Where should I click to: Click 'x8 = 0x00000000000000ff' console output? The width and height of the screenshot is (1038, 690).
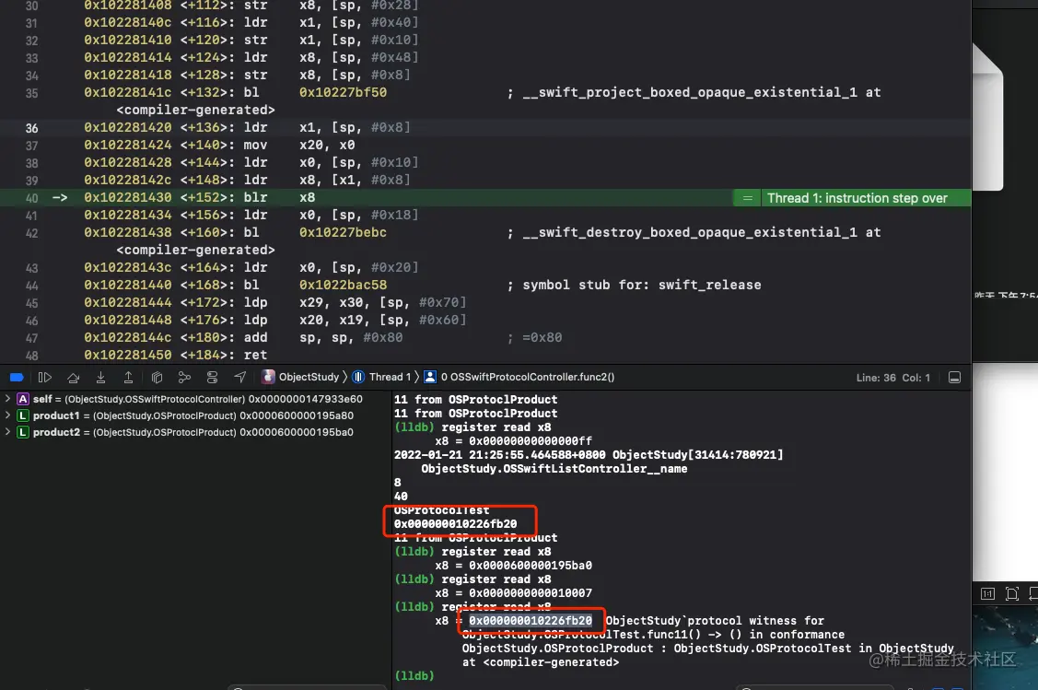click(513, 441)
